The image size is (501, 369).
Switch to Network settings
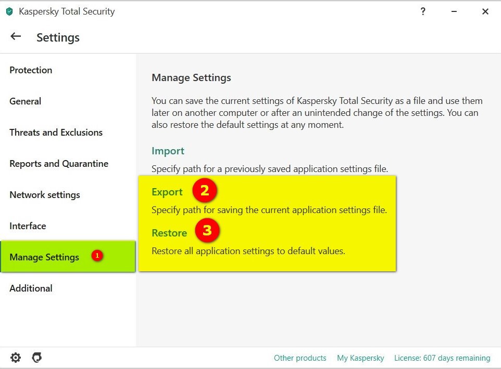click(45, 195)
